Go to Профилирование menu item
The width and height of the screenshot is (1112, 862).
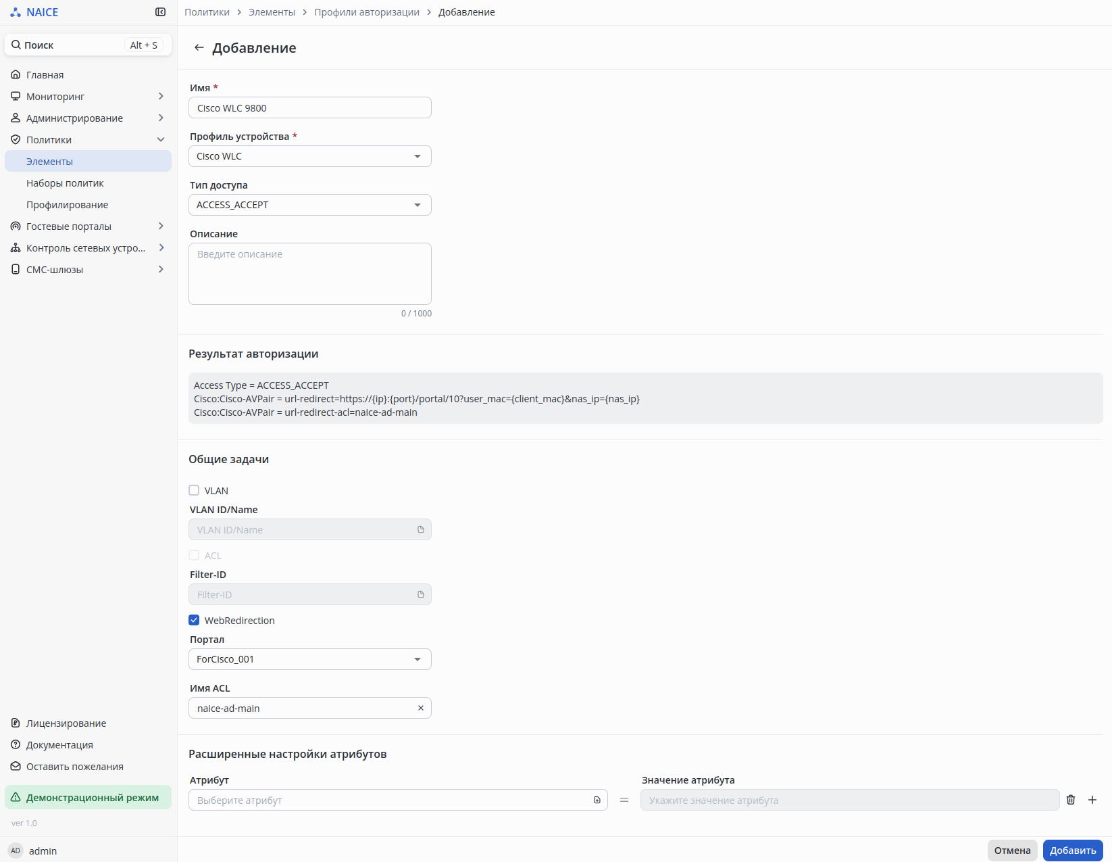coord(67,205)
